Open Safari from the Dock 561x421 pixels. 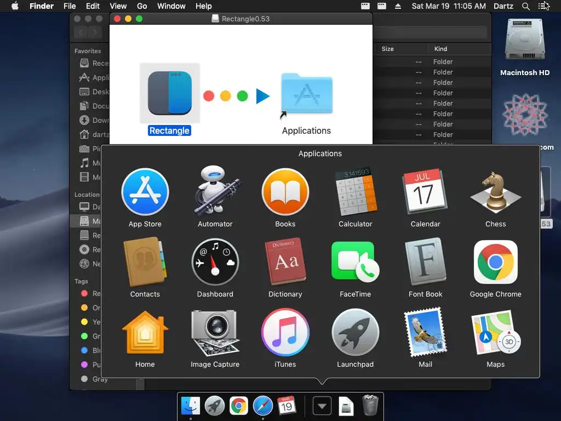pos(262,406)
